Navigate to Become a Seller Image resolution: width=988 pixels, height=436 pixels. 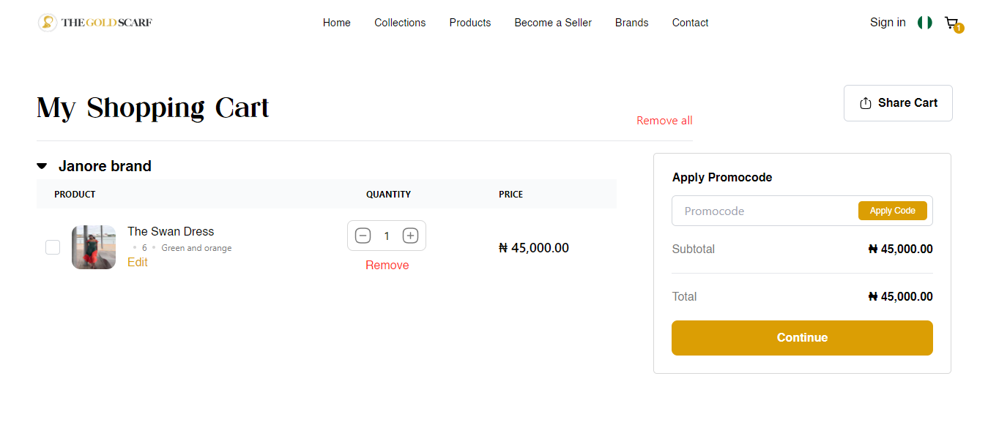point(553,23)
